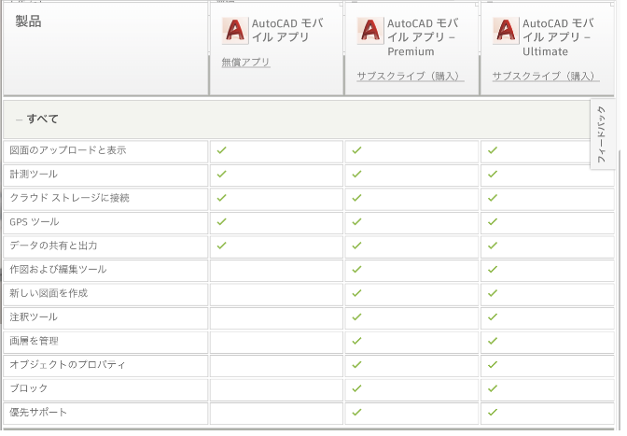The height and width of the screenshot is (436, 627).
Task: Click Ultimate checkmark for 優先サポート
Action: pos(493,413)
